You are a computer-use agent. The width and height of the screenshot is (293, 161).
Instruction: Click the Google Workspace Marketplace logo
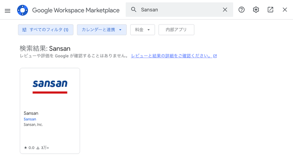22,10
